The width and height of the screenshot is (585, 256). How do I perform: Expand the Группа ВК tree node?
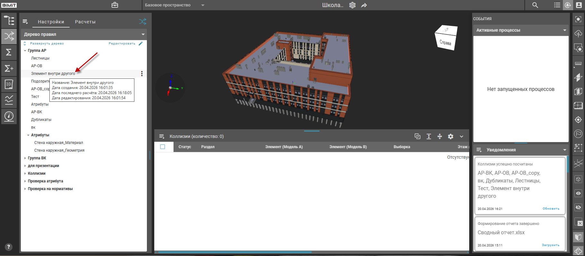25,158
